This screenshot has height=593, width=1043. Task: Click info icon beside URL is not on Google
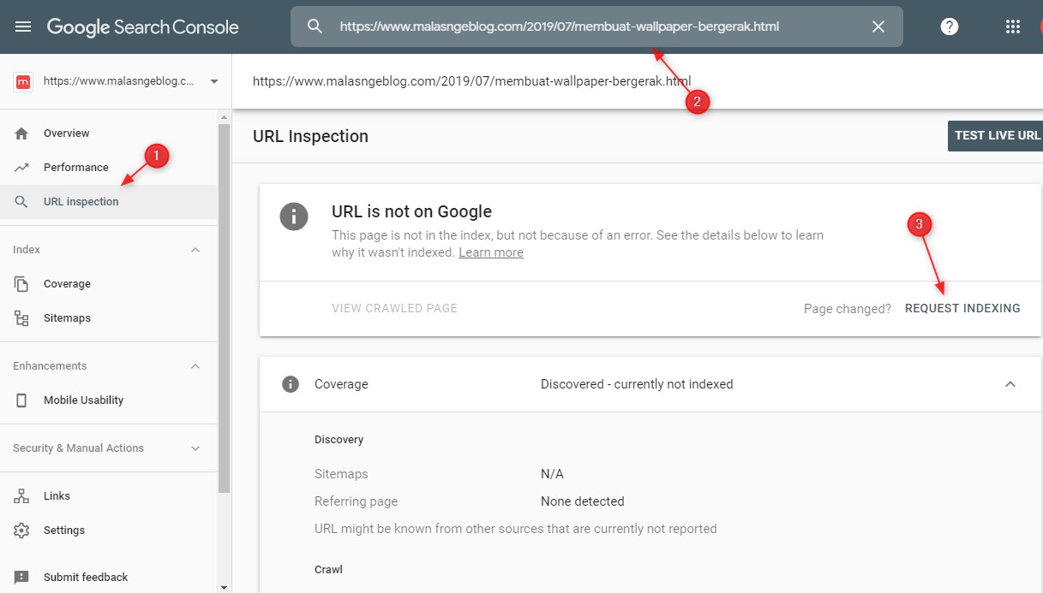[294, 216]
